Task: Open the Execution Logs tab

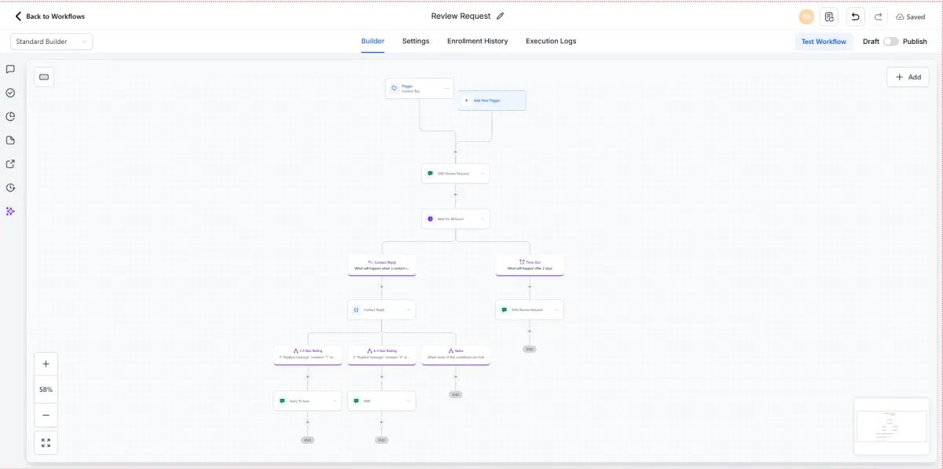Action: (551, 41)
